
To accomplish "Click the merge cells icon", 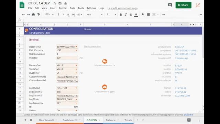I will coord(154,14).
